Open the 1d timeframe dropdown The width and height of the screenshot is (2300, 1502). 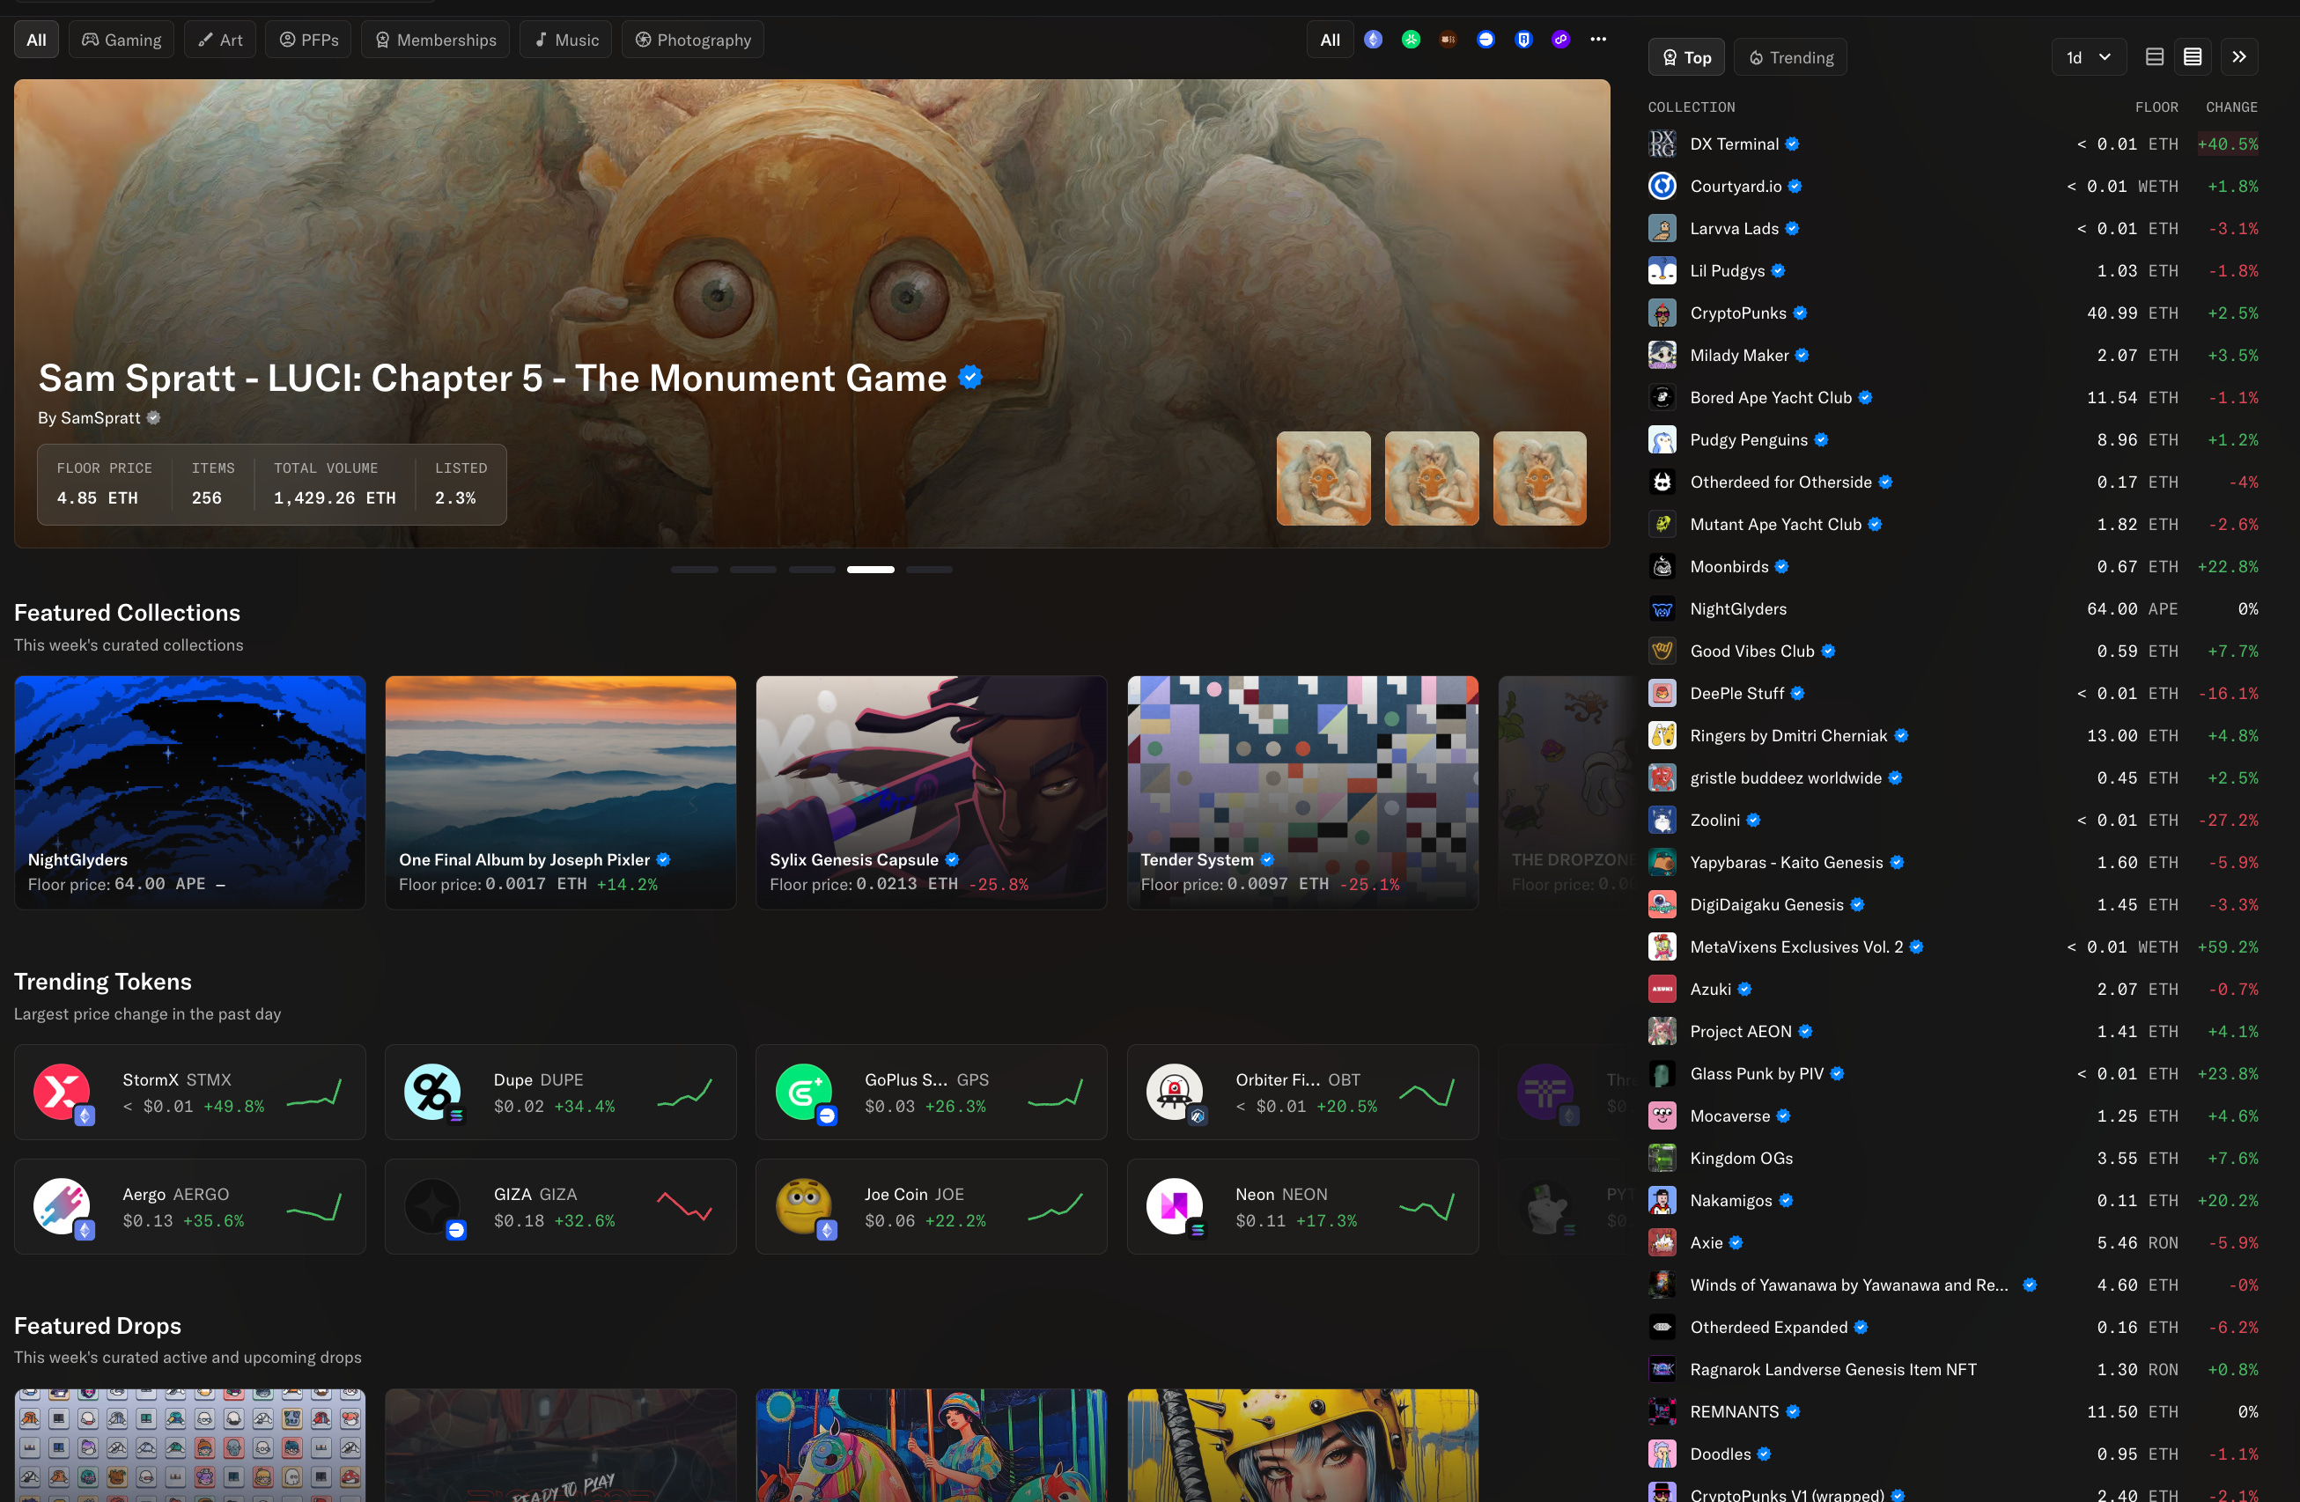coord(2089,57)
